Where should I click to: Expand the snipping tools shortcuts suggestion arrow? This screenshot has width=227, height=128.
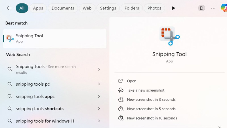click(x=99, y=109)
